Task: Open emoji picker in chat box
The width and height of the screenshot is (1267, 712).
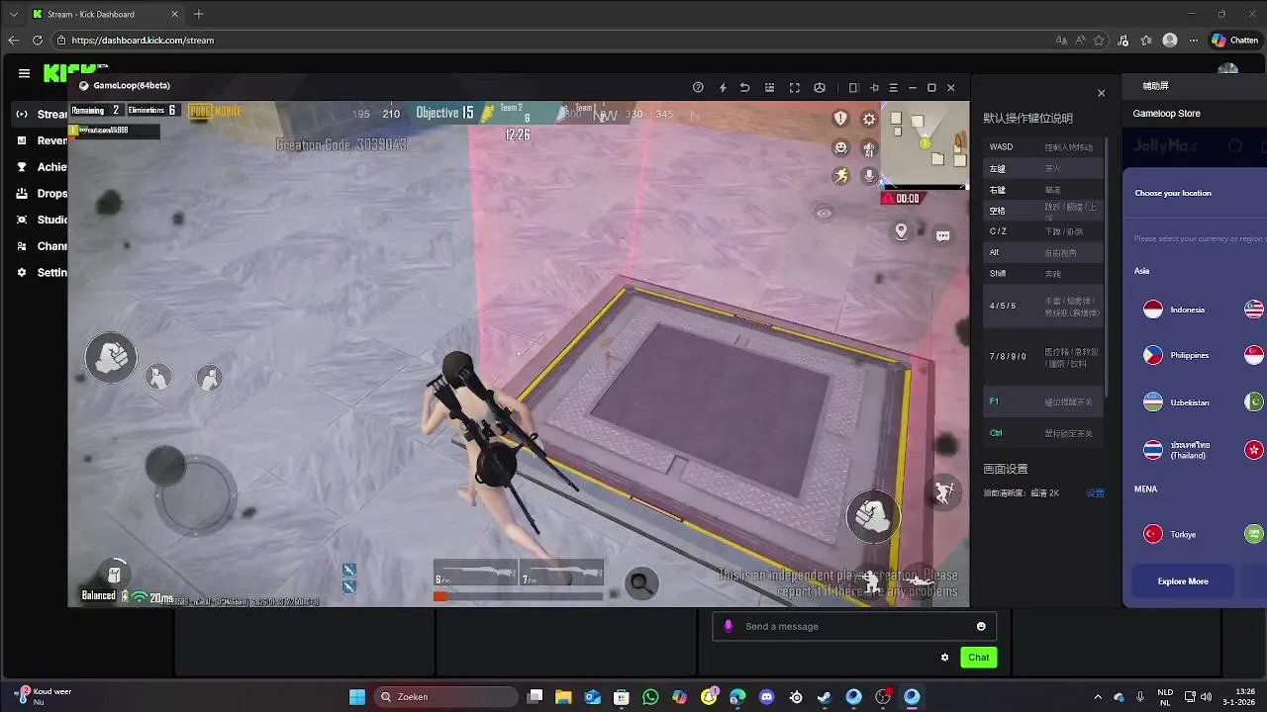Action: (x=981, y=626)
